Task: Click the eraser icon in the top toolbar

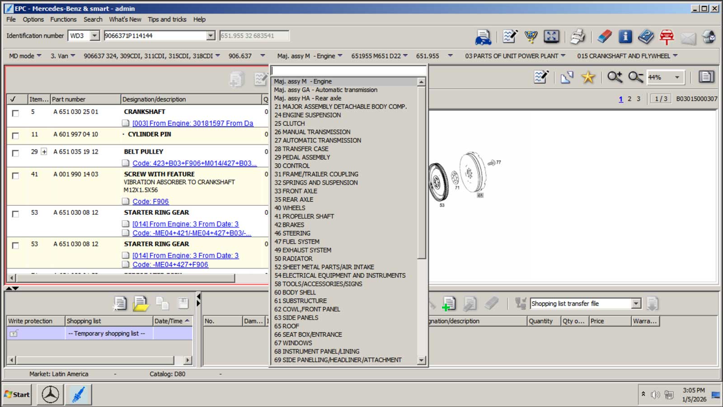Action: pos(604,37)
